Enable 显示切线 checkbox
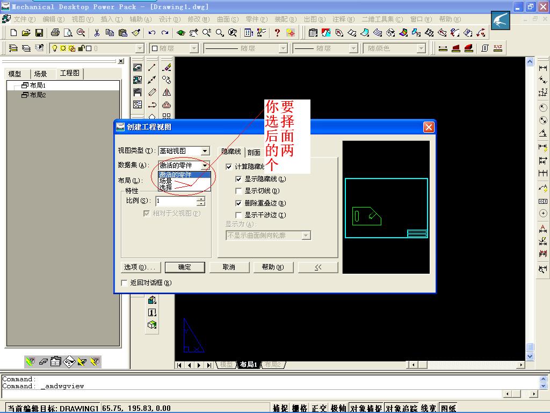 [238, 191]
